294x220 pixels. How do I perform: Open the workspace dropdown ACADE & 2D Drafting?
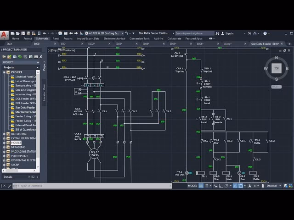pyautogui.click(x=103, y=33)
